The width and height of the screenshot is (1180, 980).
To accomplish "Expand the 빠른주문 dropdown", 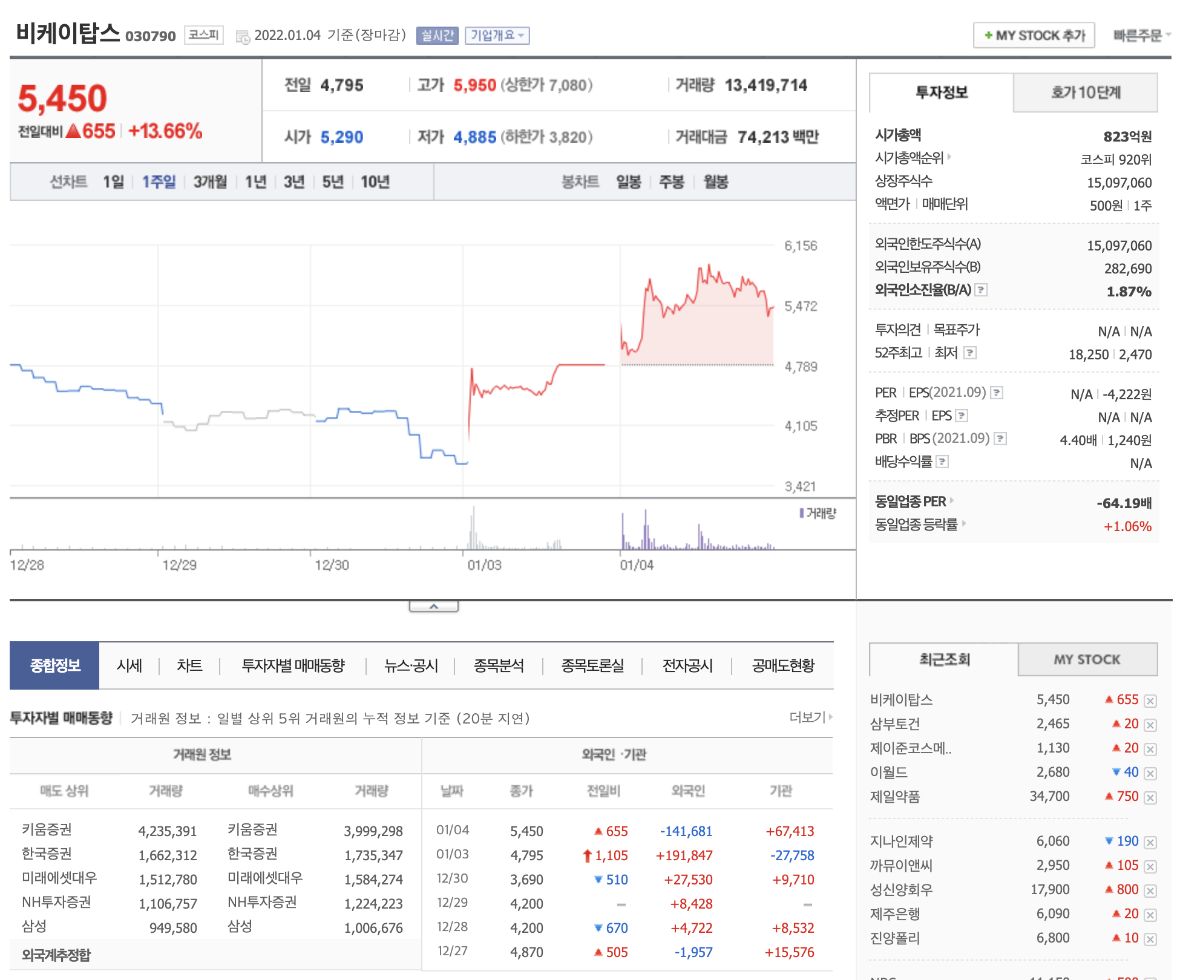I will (x=1141, y=36).
